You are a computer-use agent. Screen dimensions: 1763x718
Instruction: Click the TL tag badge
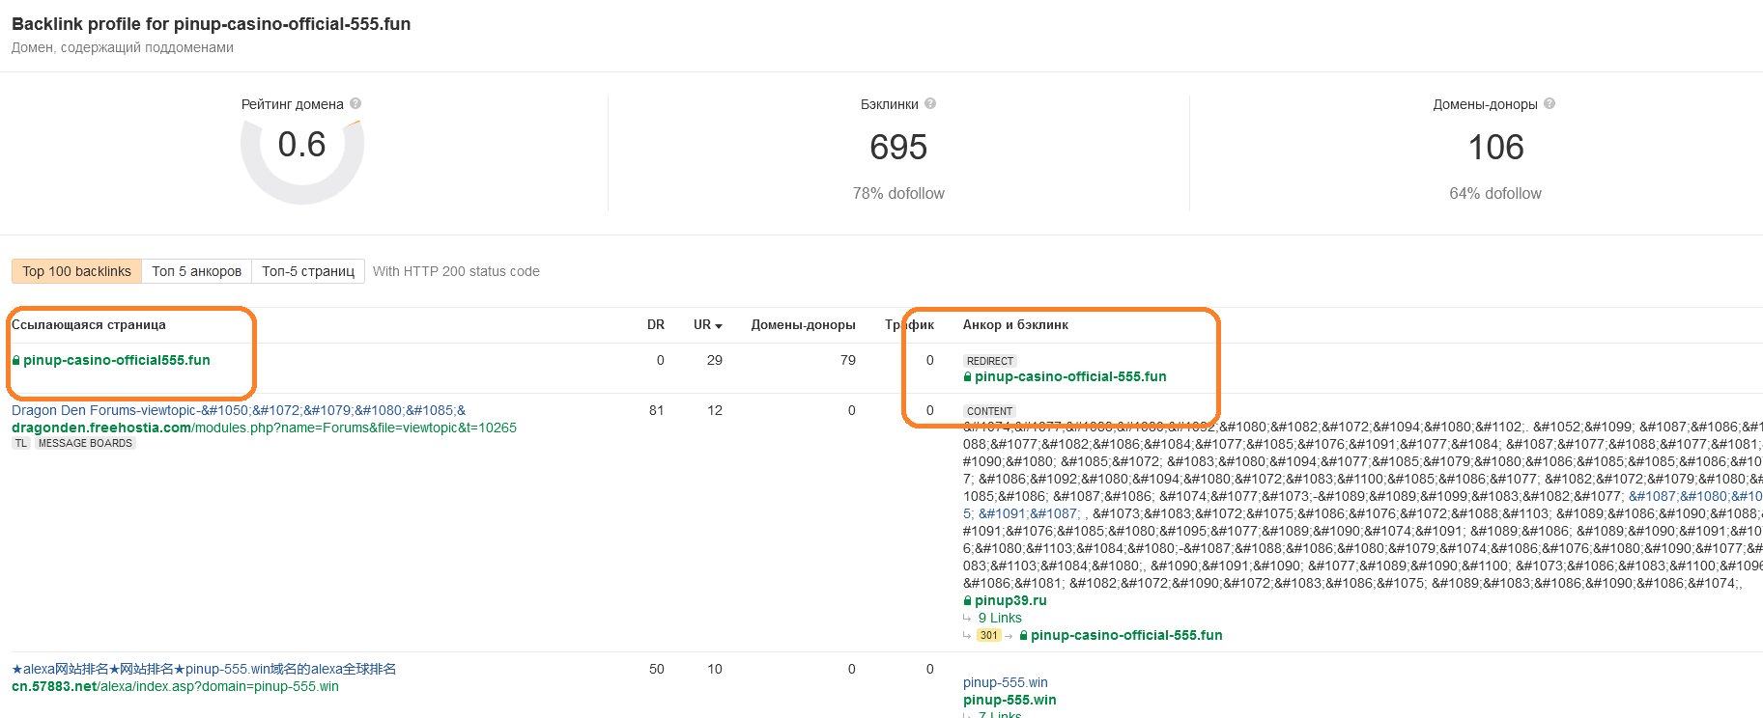tap(21, 444)
